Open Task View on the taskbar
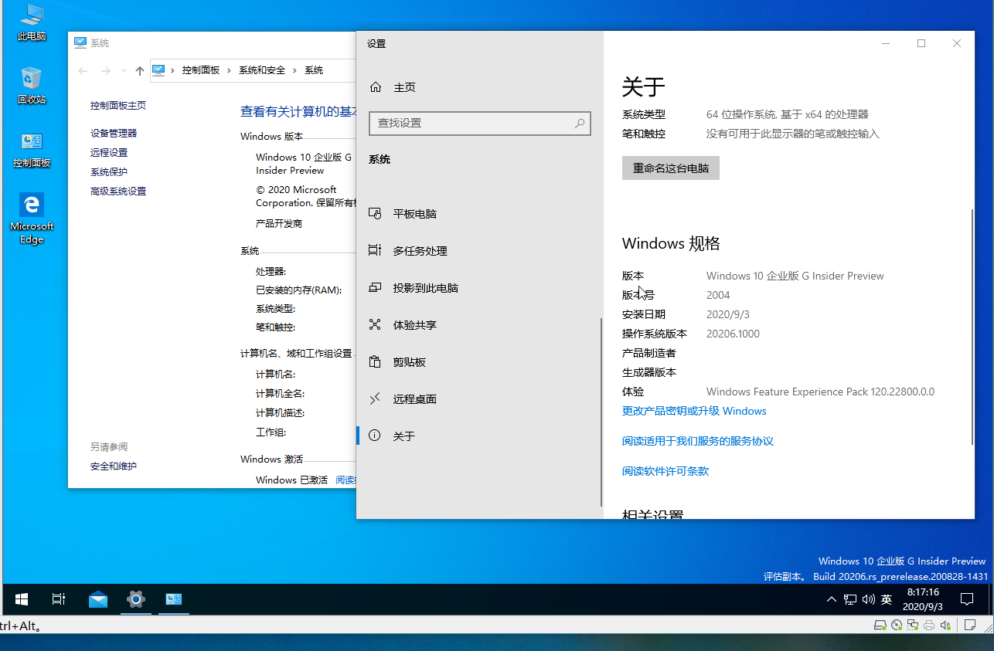994x651 pixels. point(59,598)
